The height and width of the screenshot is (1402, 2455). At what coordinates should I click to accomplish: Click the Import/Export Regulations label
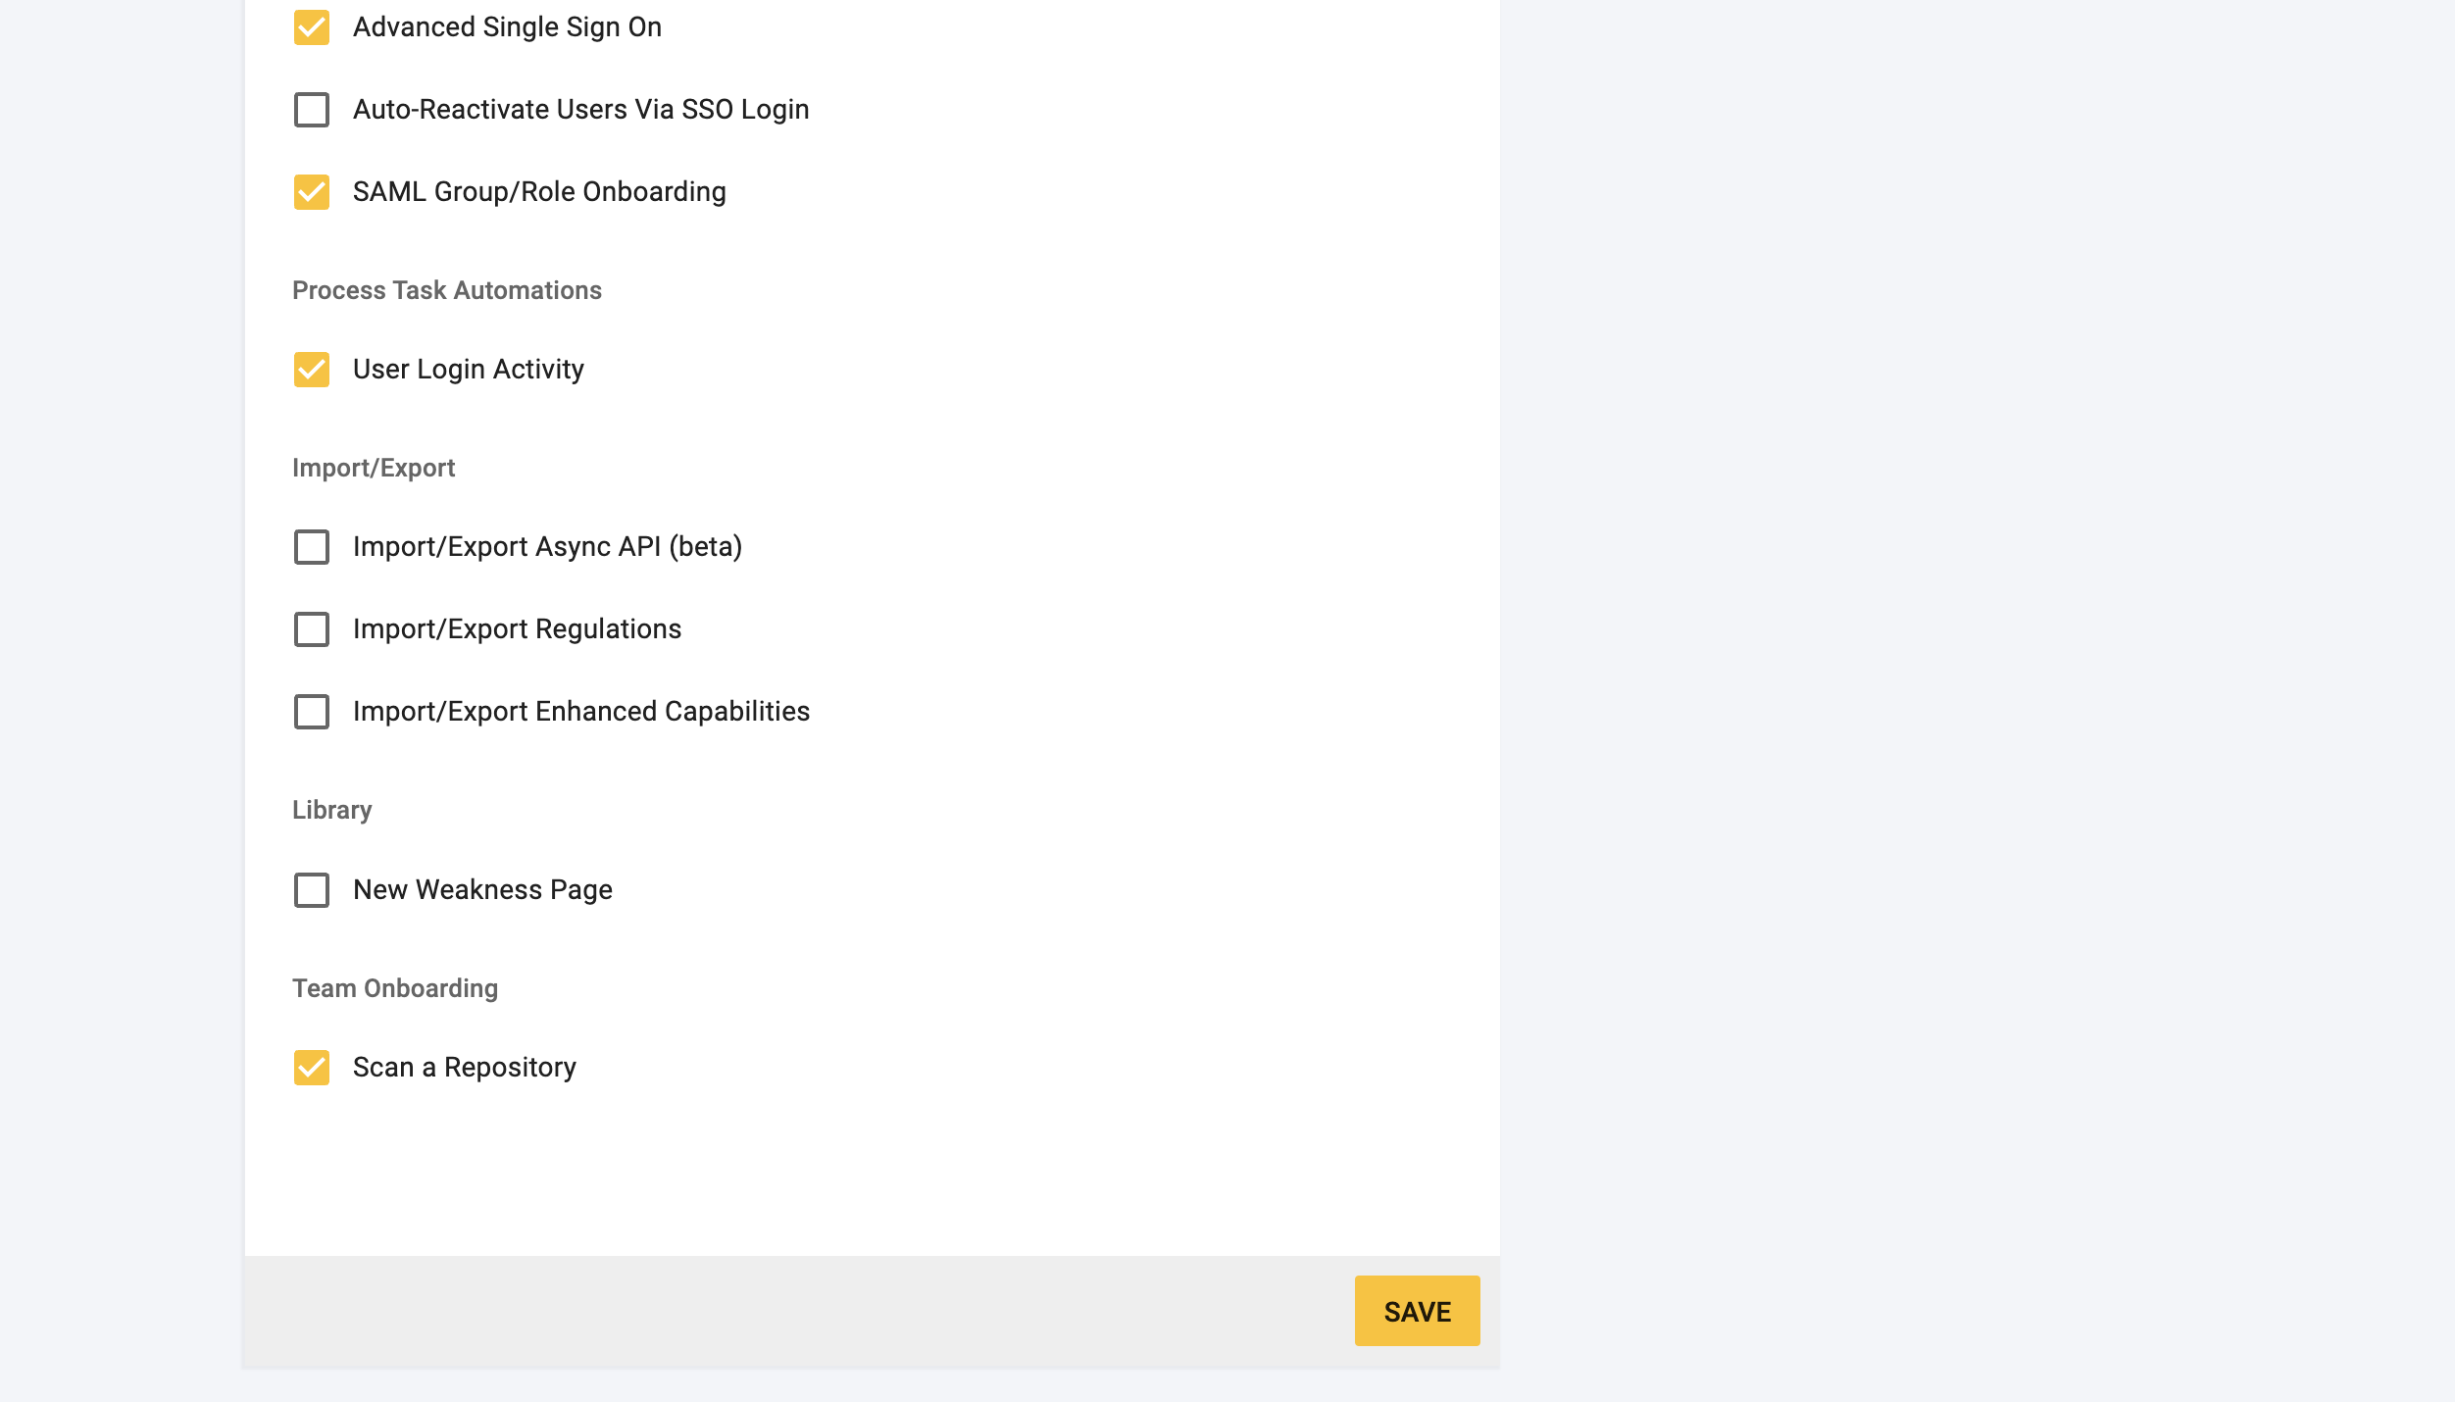(x=518, y=628)
